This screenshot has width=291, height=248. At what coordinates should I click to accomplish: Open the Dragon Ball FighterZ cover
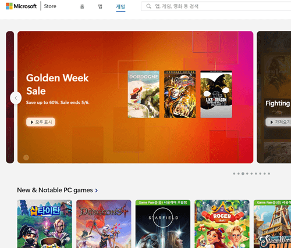tap(180, 94)
